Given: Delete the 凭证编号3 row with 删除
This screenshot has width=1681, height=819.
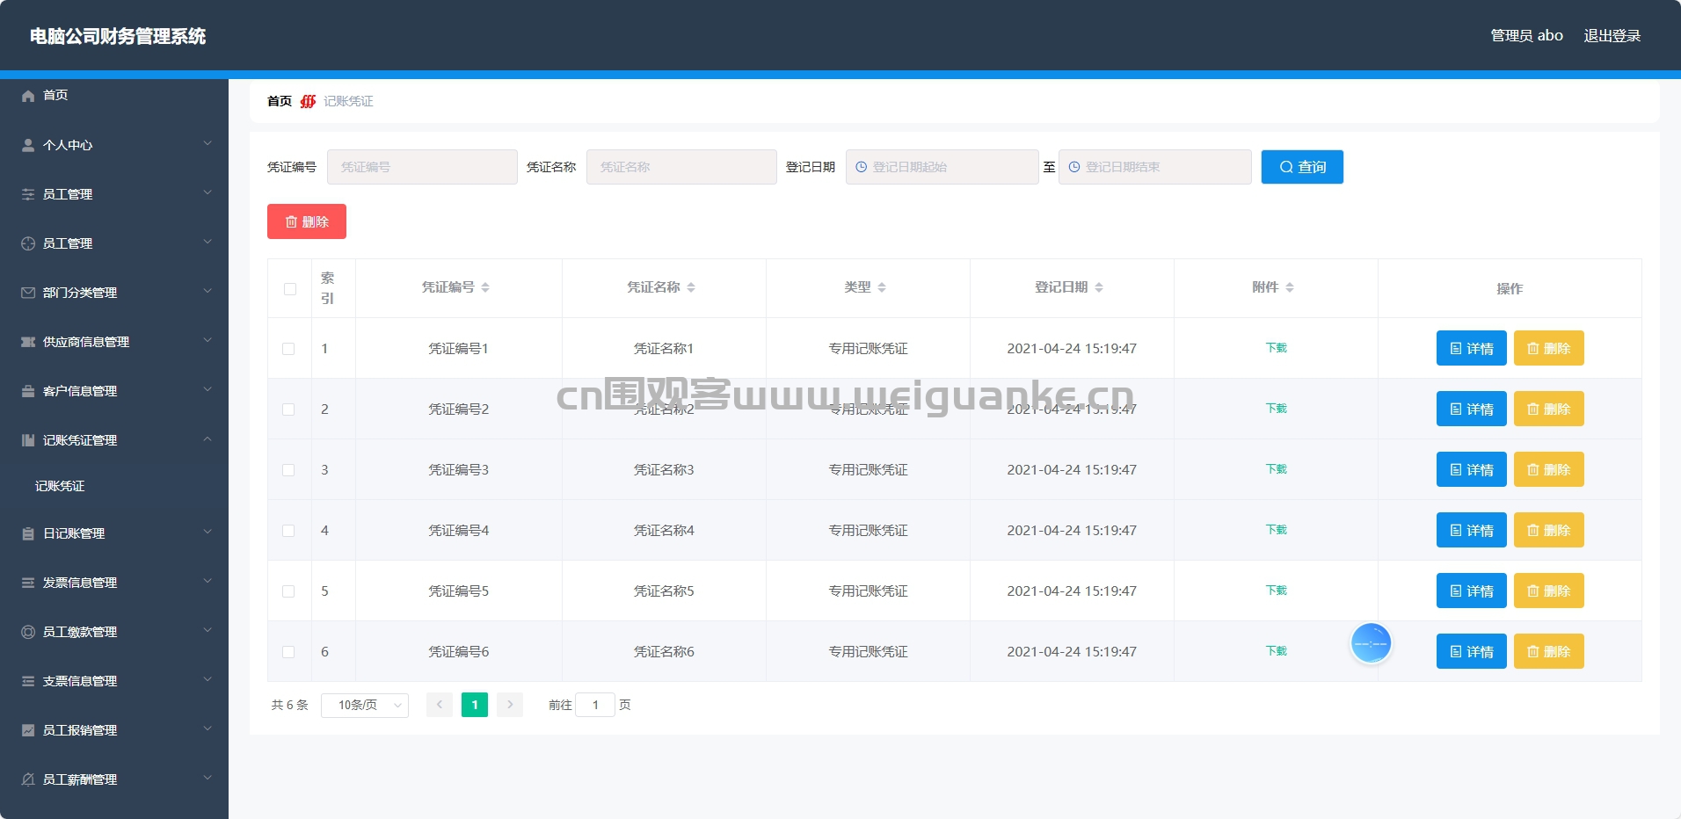Looking at the screenshot, I should (x=1549, y=469).
